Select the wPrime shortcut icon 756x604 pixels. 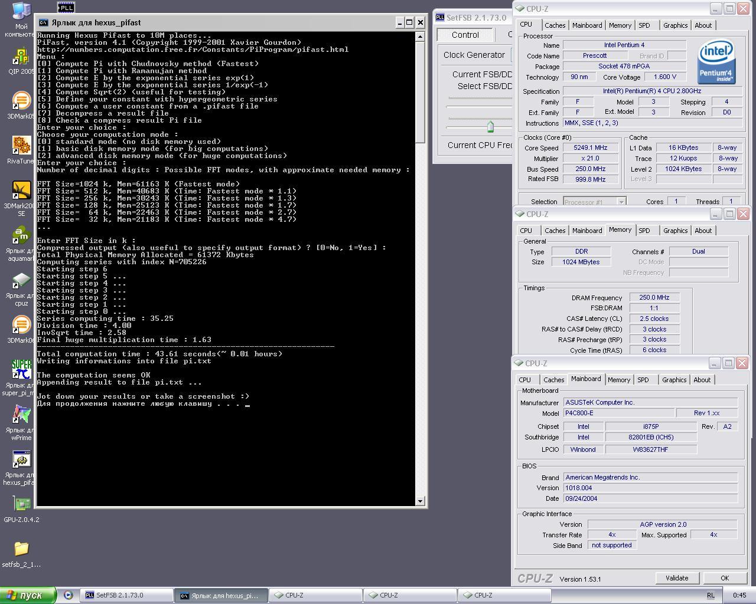pos(21,422)
